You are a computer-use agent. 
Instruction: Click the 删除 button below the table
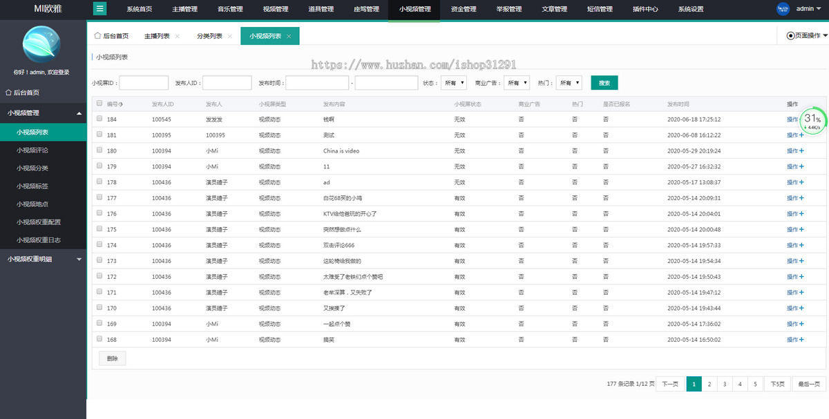click(x=113, y=358)
